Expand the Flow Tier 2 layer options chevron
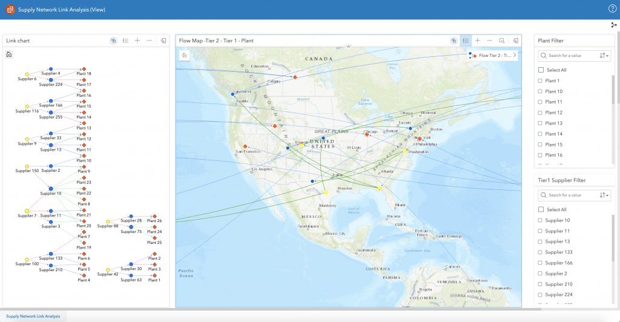620x322 pixels. pos(515,55)
